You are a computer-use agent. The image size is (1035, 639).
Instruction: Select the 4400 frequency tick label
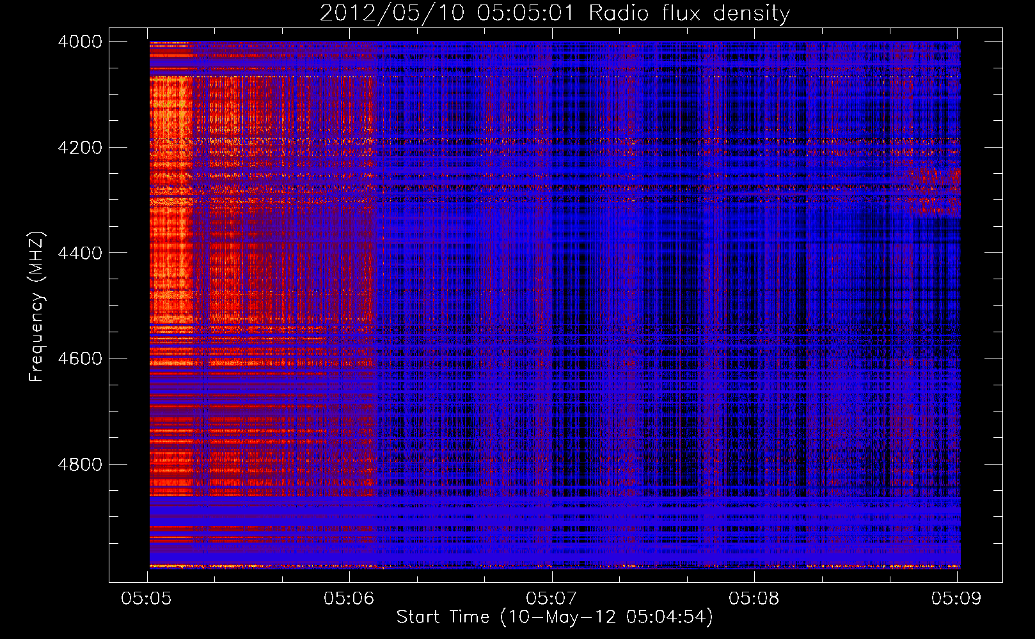80,253
